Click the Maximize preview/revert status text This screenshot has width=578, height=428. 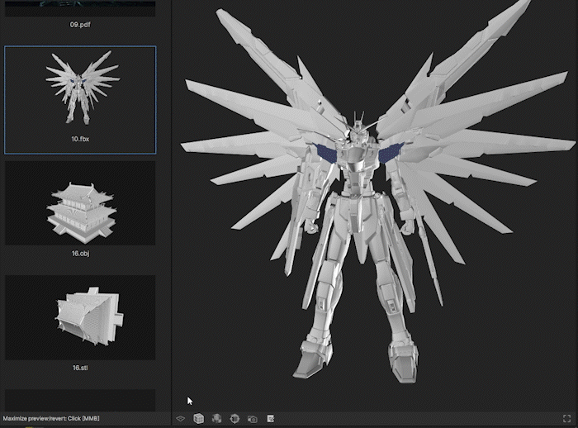click(51, 418)
